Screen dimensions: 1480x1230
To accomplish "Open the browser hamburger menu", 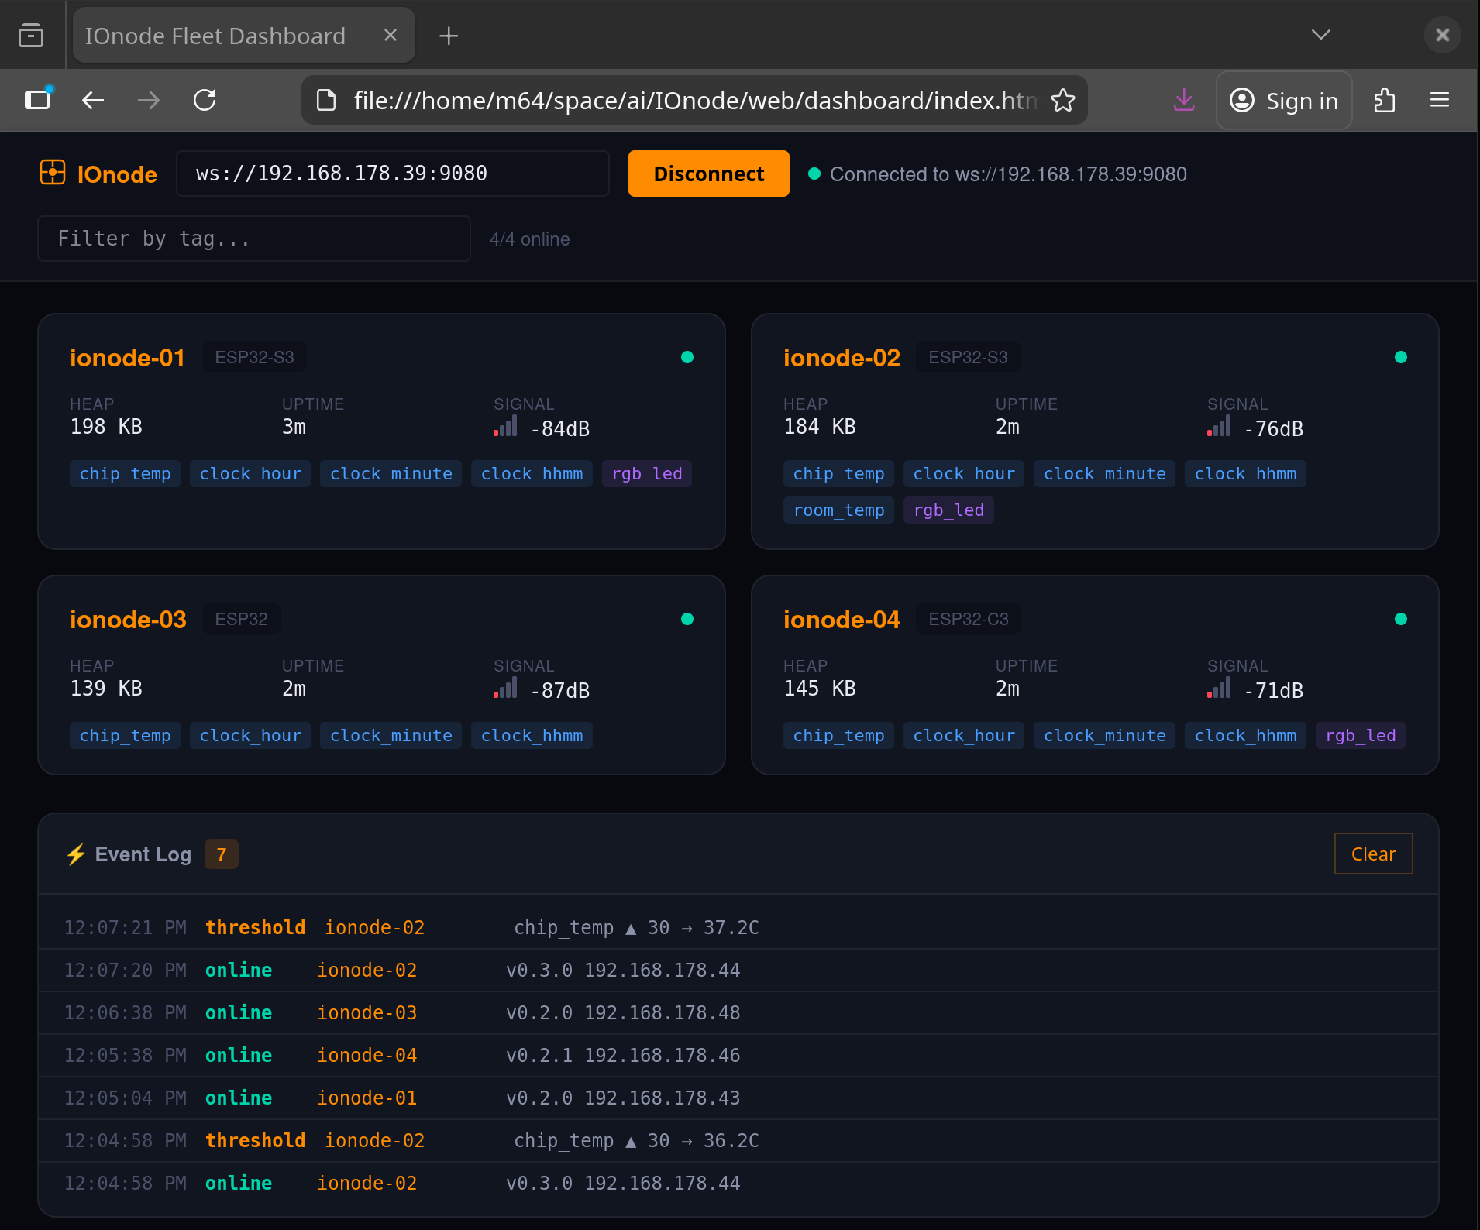I will [1440, 100].
